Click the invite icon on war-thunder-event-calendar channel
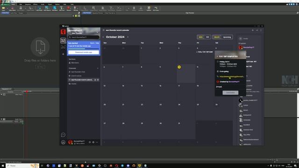The height and width of the screenshot is (168, 299). click(95, 80)
